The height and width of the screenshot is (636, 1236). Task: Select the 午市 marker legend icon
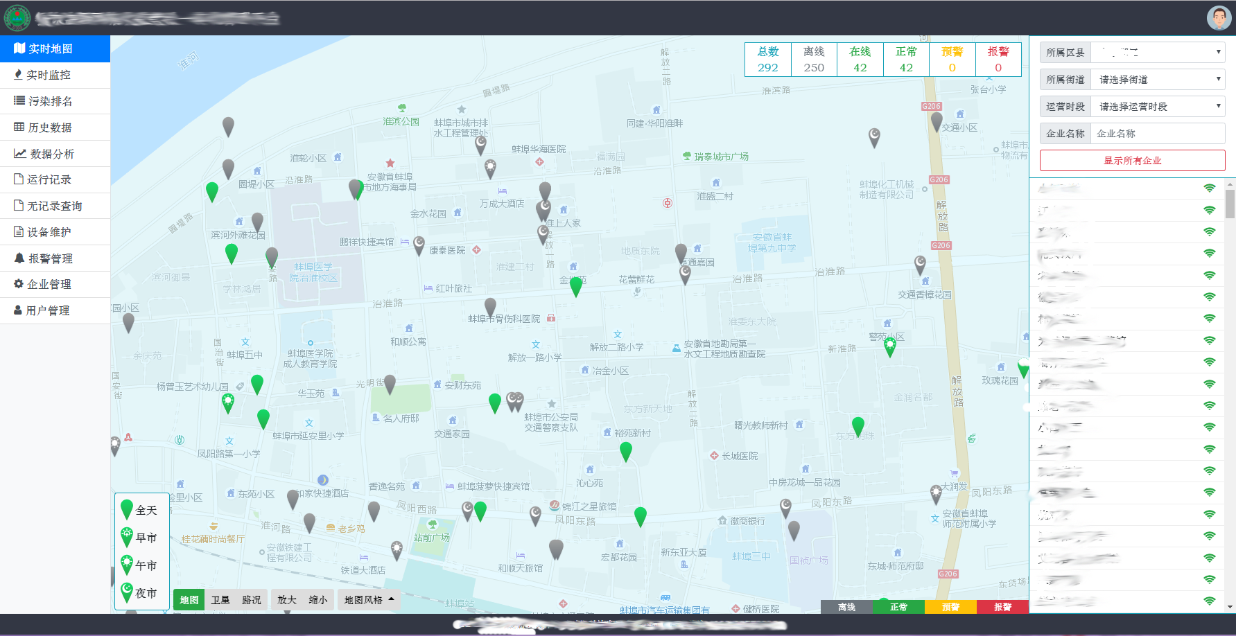coord(127,565)
